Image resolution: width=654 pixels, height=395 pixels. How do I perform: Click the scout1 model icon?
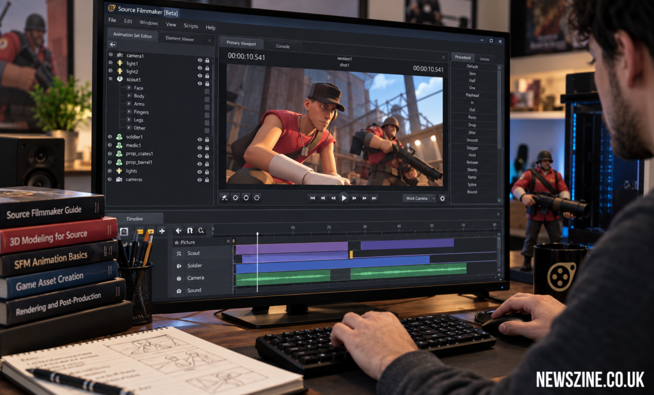(x=119, y=79)
